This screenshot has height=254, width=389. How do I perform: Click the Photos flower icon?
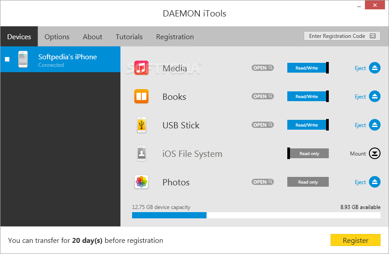pos(141,182)
